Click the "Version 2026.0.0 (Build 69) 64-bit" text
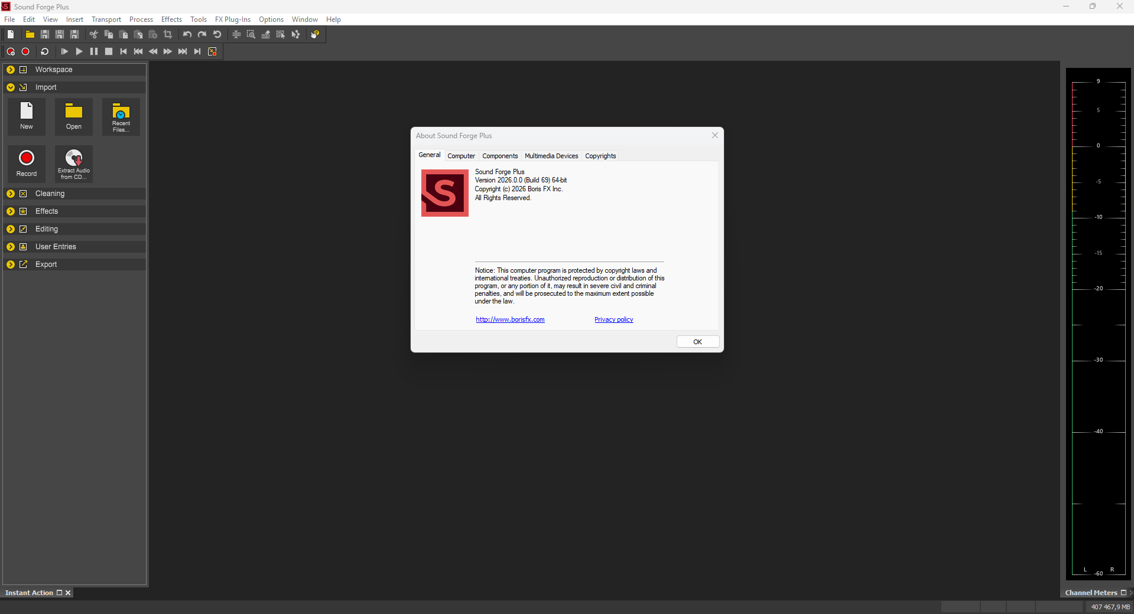Image resolution: width=1134 pixels, height=614 pixels. click(x=521, y=180)
